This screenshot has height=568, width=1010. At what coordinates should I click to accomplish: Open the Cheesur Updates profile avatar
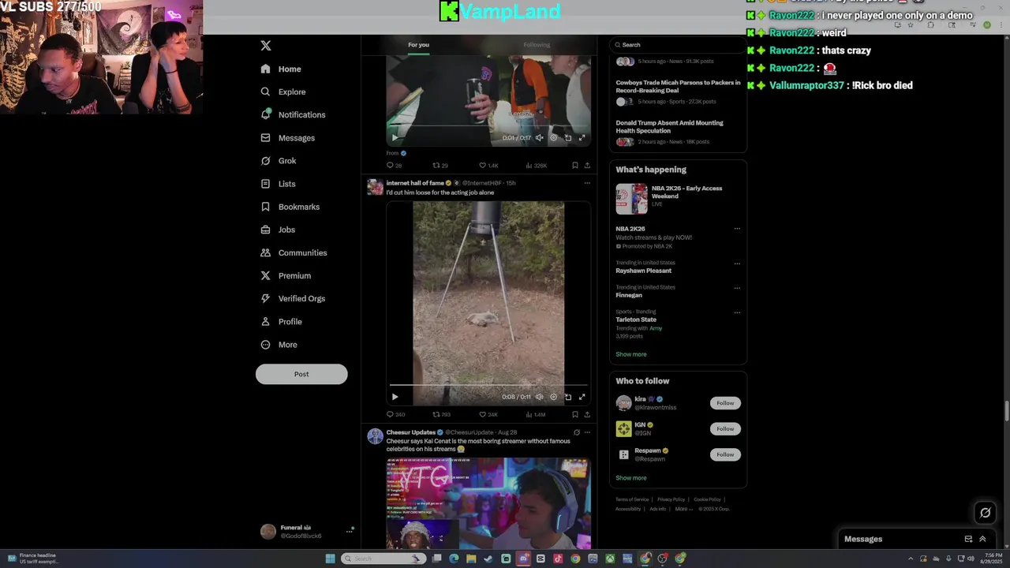tap(375, 436)
